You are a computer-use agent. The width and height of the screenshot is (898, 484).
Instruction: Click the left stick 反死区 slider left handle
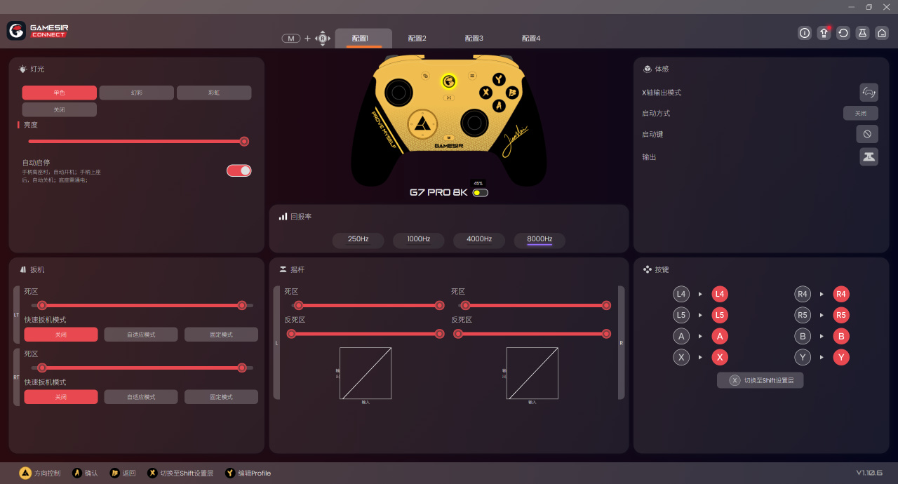click(291, 334)
